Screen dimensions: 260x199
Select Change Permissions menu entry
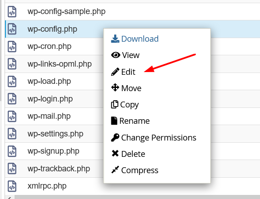tap(154, 138)
